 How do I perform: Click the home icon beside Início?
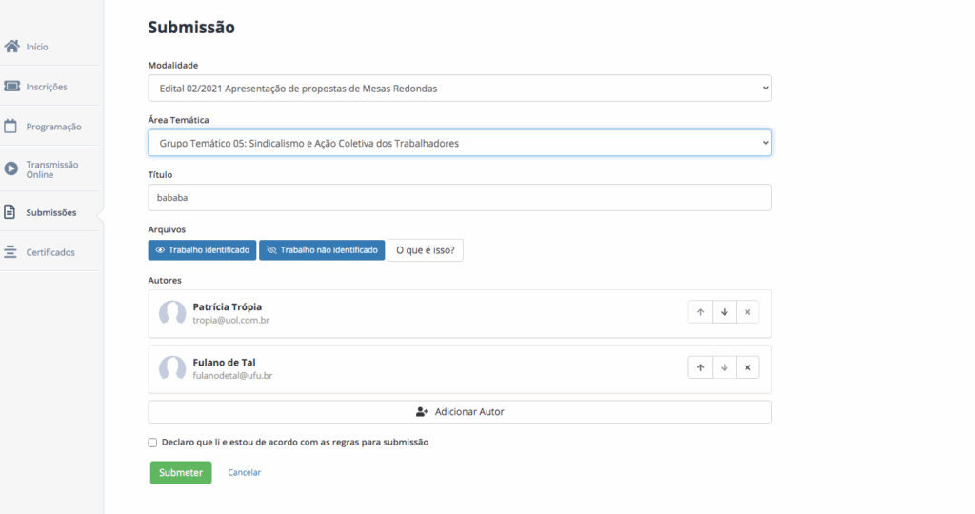coord(12,47)
